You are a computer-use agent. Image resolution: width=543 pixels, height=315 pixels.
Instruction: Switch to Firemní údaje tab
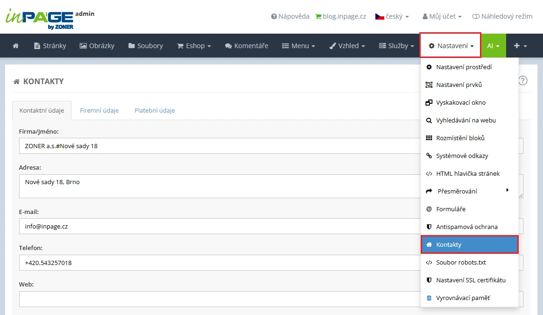click(99, 111)
